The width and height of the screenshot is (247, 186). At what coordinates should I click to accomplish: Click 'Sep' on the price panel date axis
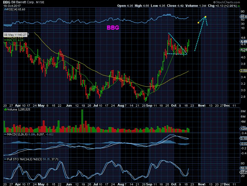pos(149,106)
